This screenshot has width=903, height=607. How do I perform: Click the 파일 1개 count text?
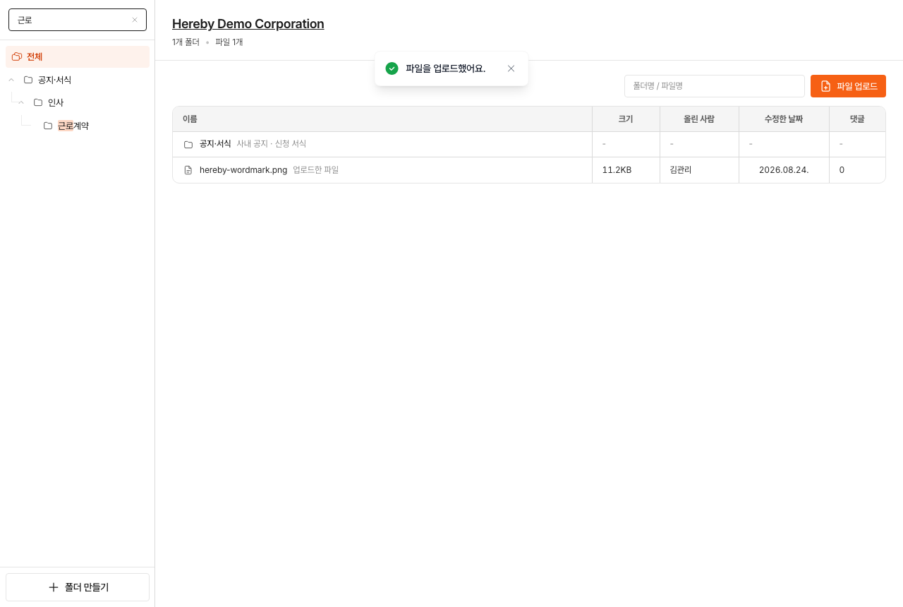click(229, 42)
